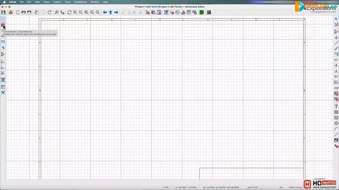Open the Assign Footprints tool
Viewport: 339px width, 190px height.
(x=183, y=12)
